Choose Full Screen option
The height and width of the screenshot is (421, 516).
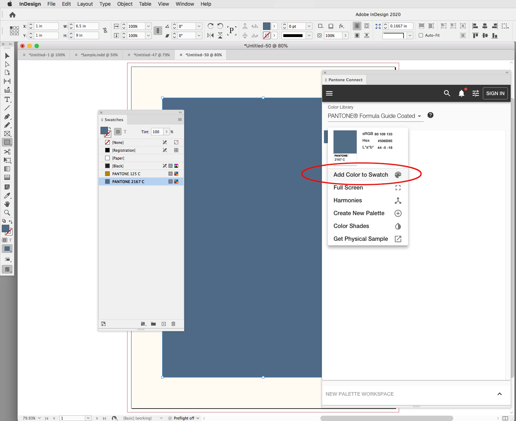pos(368,188)
